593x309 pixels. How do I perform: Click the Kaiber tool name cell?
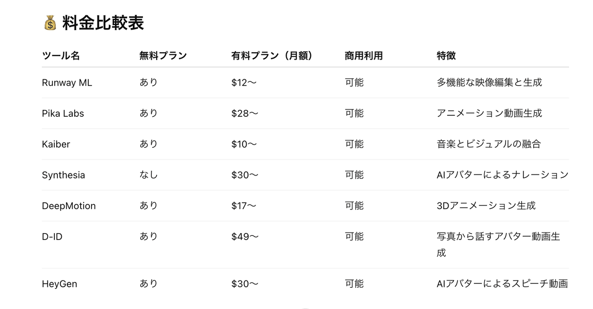(56, 144)
